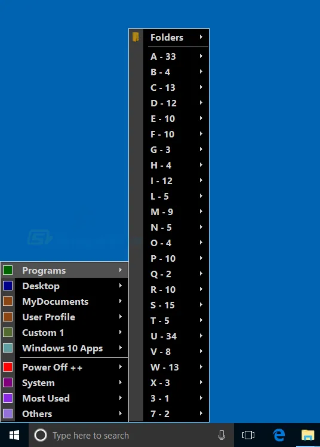
Task: Click the Task View icon
Action: [x=248, y=435]
